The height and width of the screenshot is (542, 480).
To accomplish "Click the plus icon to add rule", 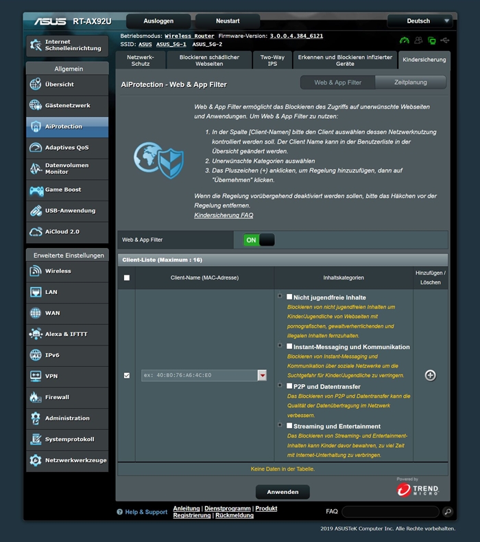I will [431, 375].
